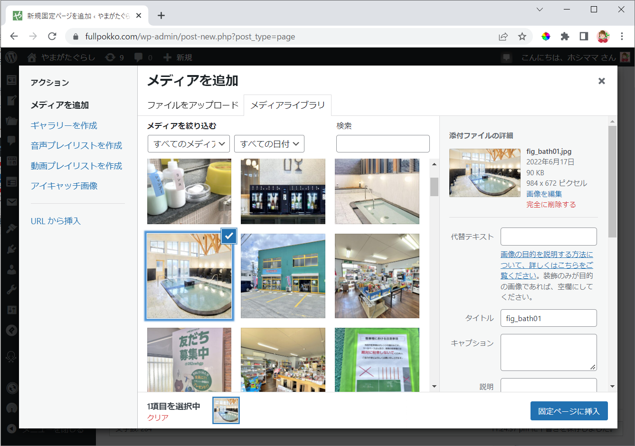The width and height of the screenshot is (635, 446).
Task: Uncheck the selected bath image checkmark
Action: (229, 236)
